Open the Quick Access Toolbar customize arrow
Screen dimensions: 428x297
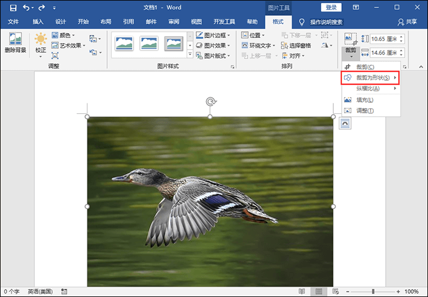54,8
